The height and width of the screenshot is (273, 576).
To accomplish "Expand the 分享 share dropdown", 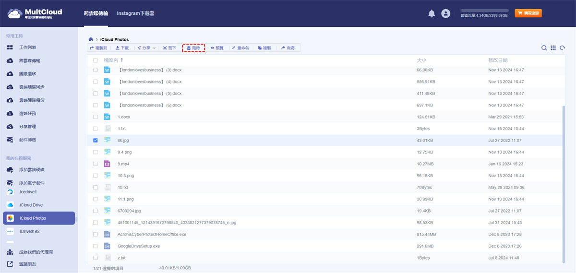I will (146, 48).
